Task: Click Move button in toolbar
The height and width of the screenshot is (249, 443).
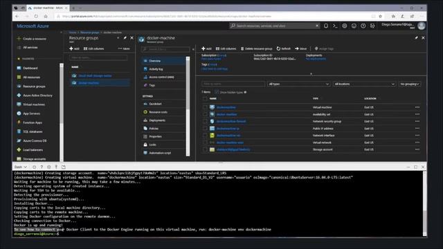Action: click(301, 48)
